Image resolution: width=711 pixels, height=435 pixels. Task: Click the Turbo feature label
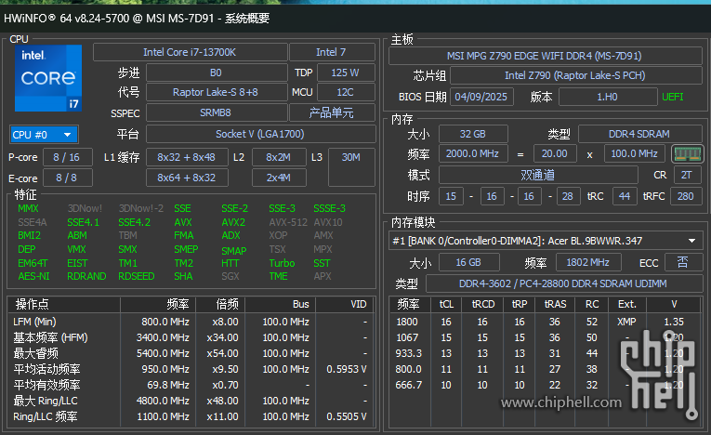282,263
